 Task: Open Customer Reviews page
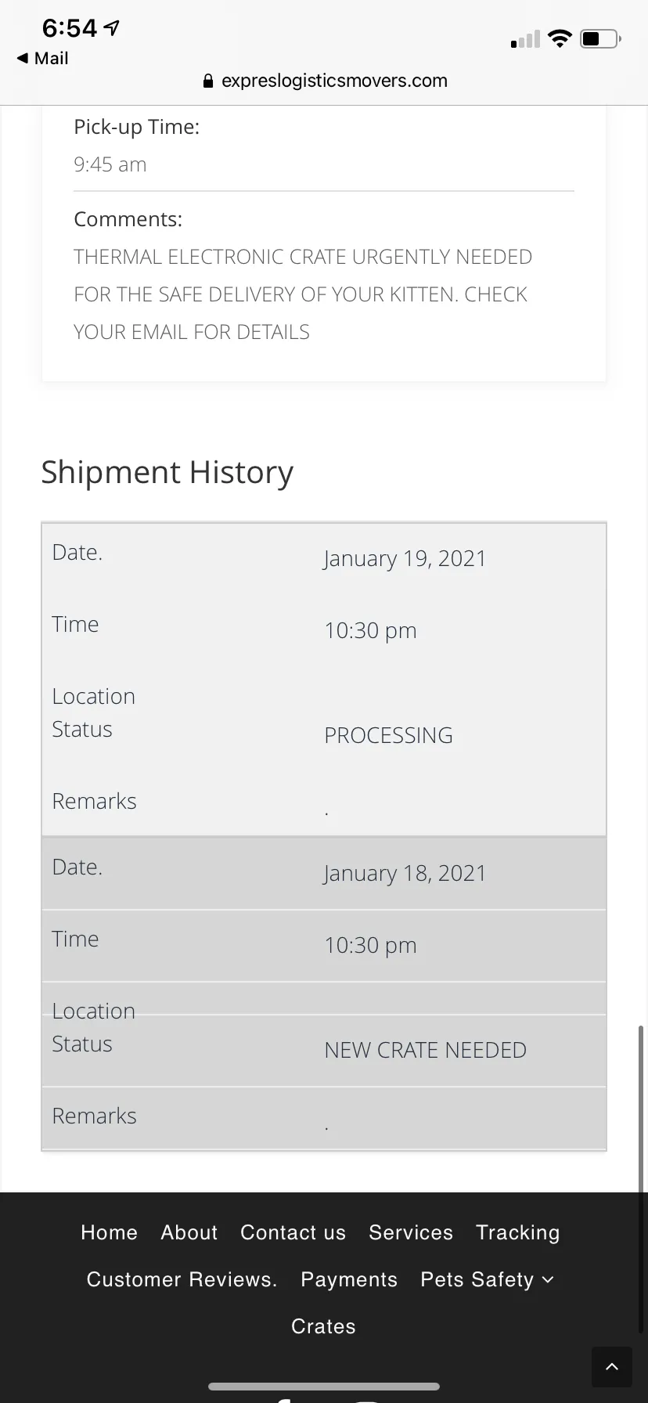(182, 1279)
